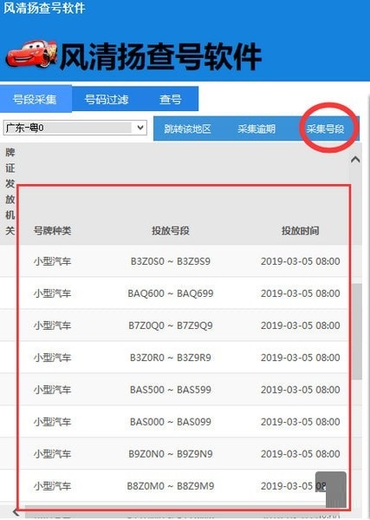The width and height of the screenshot is (370, 520).
Task: Click the horizontal scroll left arrow
Action: 16,513
